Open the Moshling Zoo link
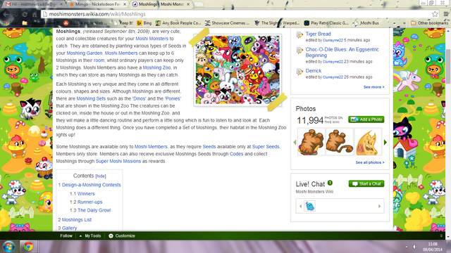This screenshot has height=253, width=451. point(156,67)
